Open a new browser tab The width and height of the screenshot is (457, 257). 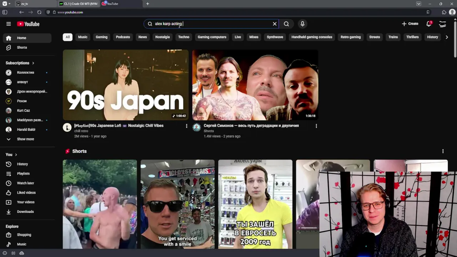[147, 4]
